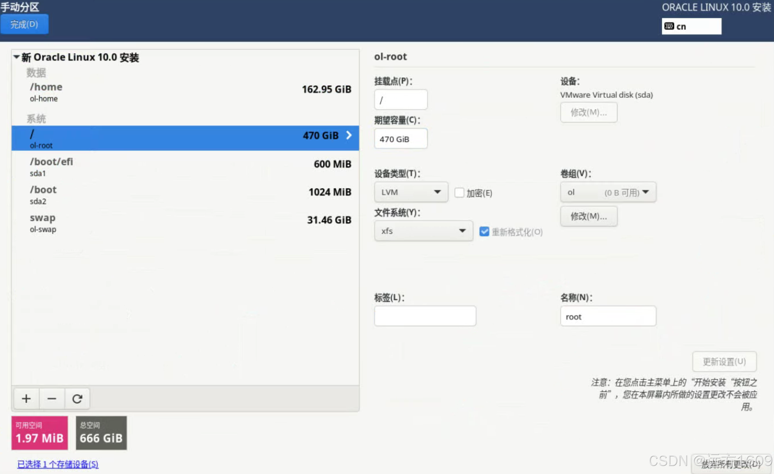Click the VMware Virtual disk (sda) text

pos(607,95)
